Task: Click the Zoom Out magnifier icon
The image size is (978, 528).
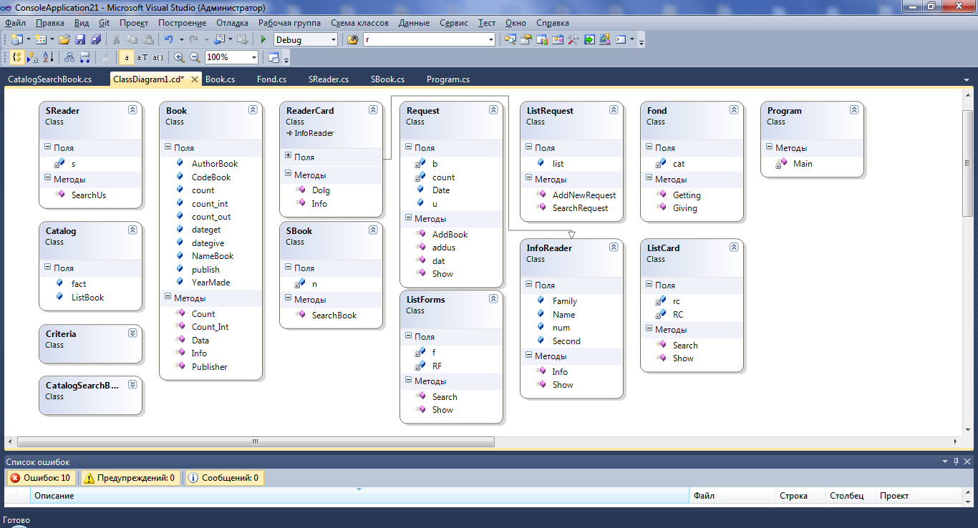Action: point(195,58)
